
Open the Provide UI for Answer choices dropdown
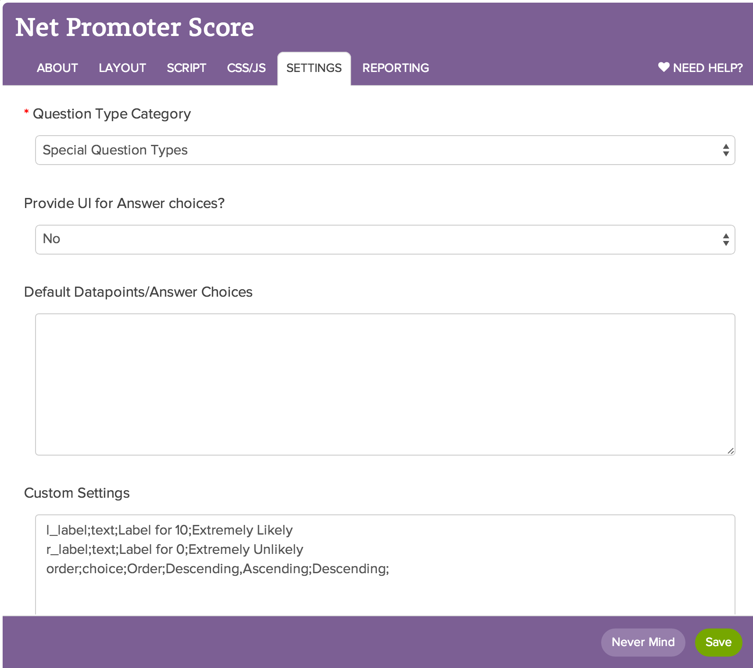(x=385, y=240)
